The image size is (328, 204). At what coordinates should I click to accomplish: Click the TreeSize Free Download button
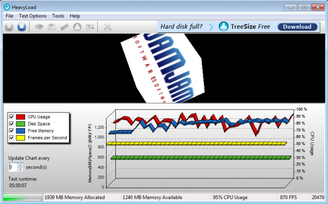[297, 27]
